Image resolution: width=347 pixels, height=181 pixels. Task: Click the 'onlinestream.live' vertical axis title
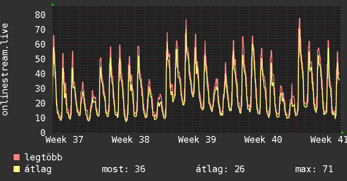(x=5, y=69)
